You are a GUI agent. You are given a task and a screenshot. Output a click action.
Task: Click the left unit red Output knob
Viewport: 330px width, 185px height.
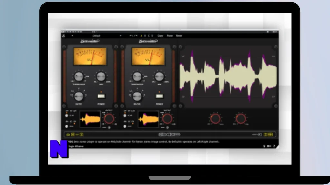[109, 119]
